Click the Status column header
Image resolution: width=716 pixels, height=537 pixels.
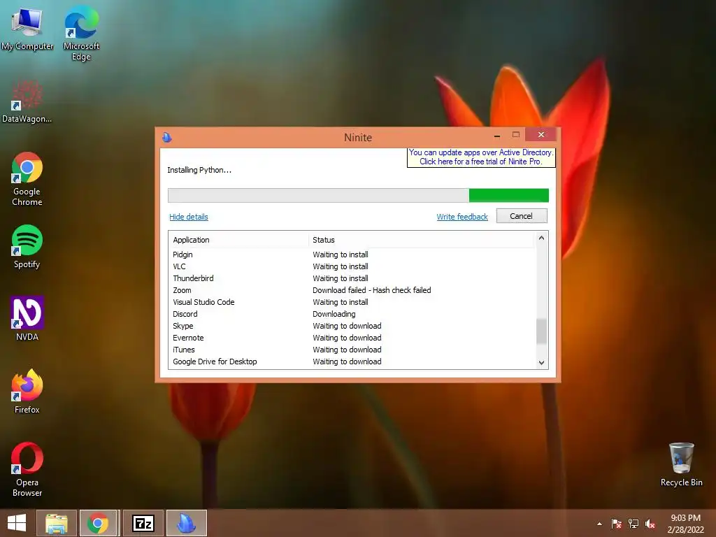(x=421, y=241)
